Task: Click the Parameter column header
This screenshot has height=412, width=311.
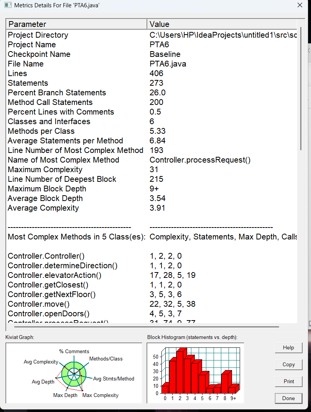Action: pos(76,24)
